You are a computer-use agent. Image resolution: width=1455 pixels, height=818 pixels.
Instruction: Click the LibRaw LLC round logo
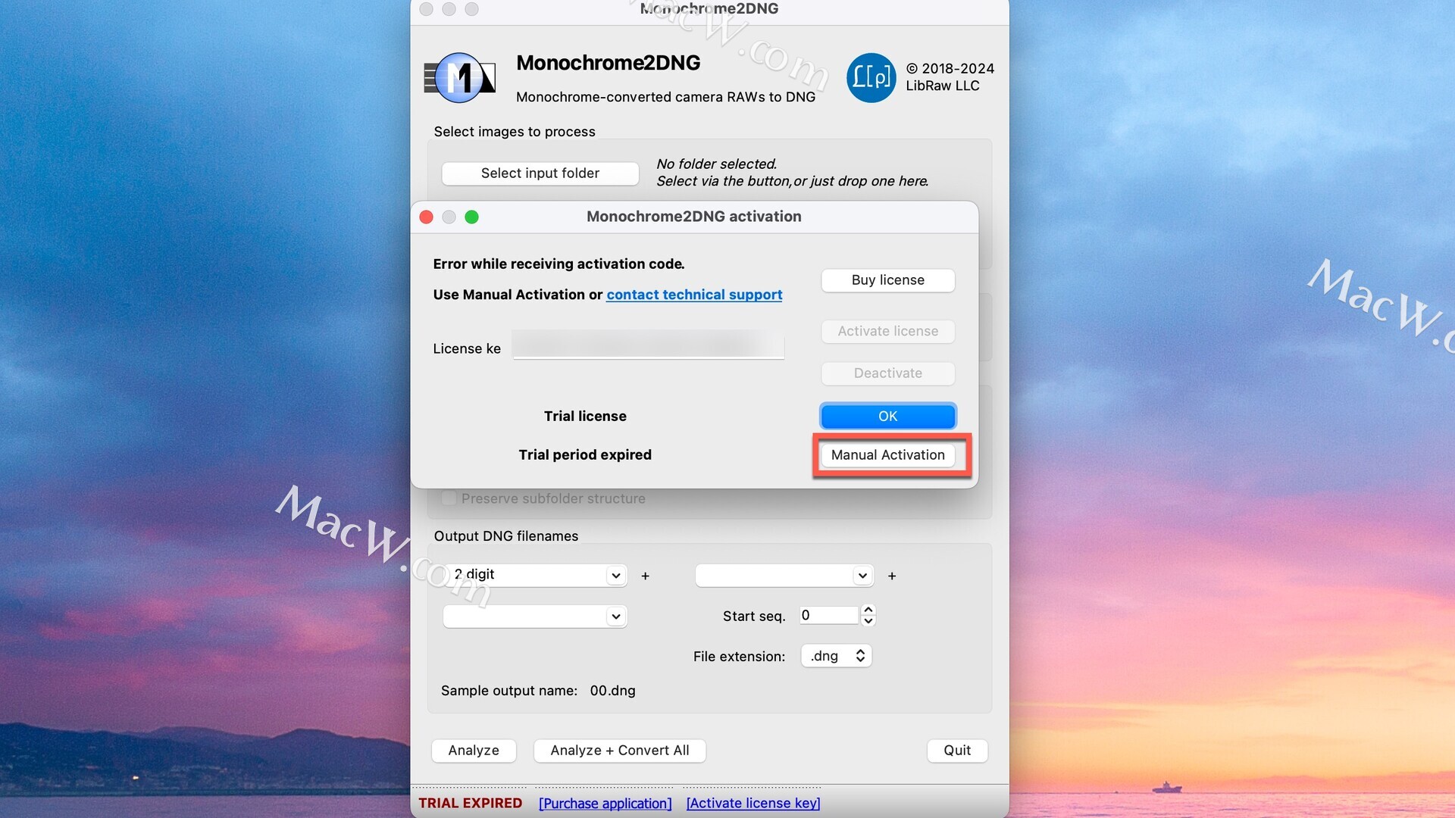point(871,77)
